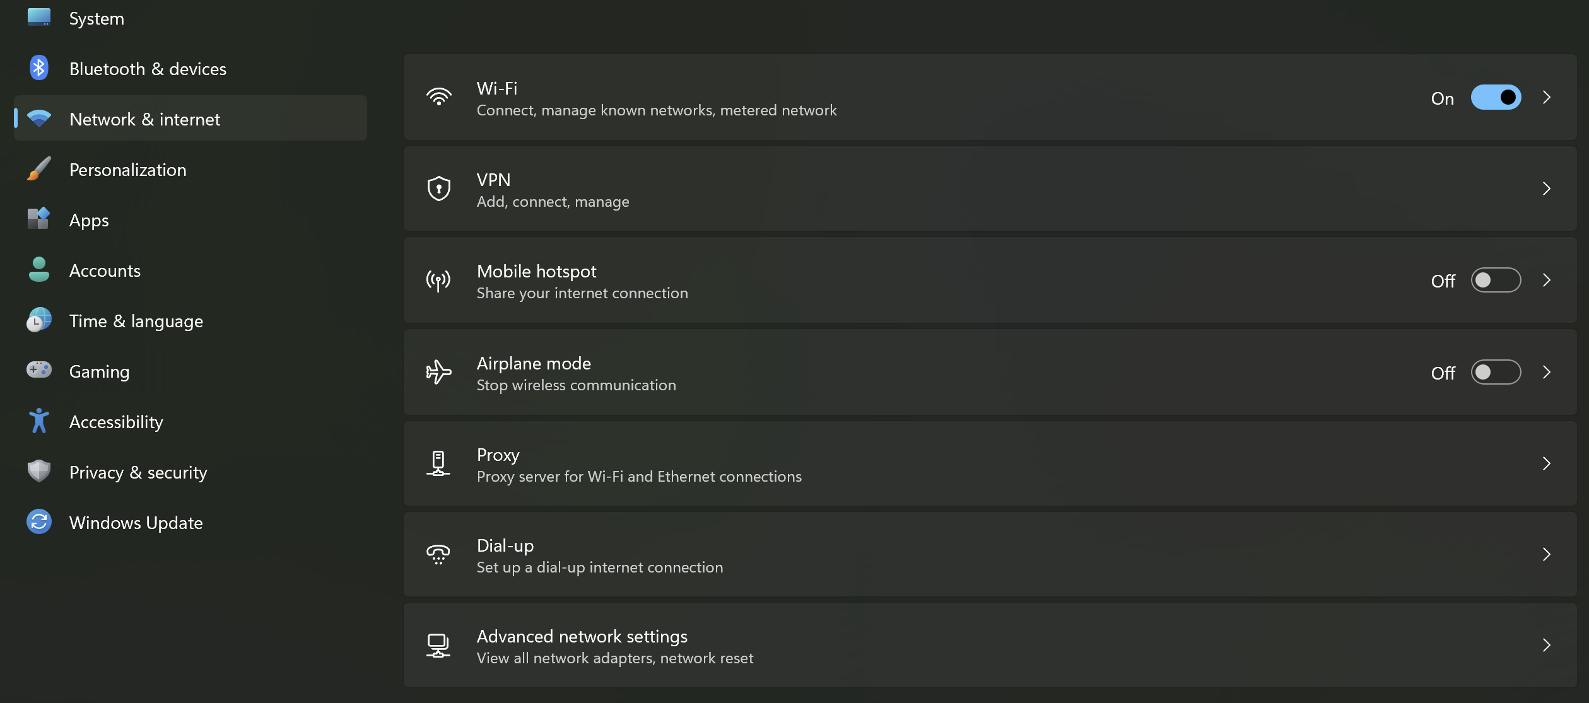Viewport: 1589px width, 703px height.
Task: Click the Dial-up phone icon
Action: (x=438, y=554)
